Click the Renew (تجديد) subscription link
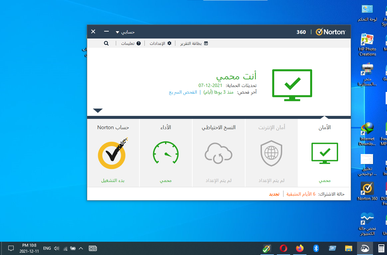The width and height of the screenshot is (387, 255). coord(274,194)
